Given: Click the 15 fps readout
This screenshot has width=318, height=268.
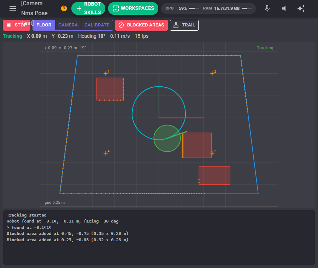Looking at the screenshot, I should pyautogui.click(x=142, y=36).
